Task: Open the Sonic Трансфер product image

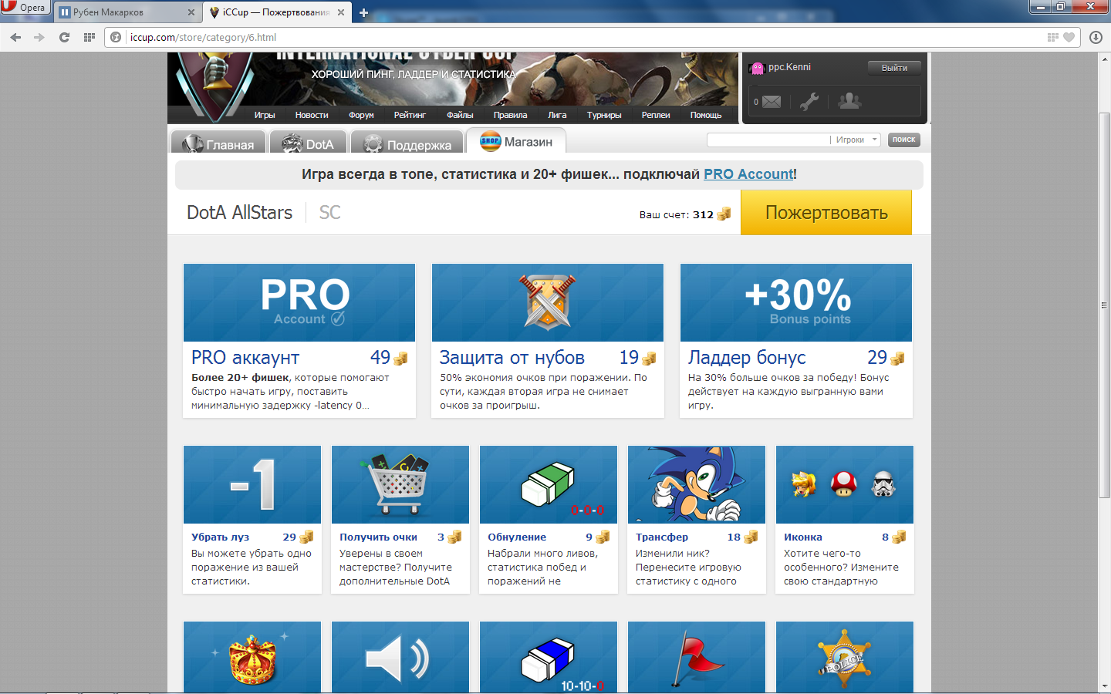Action: click(x=697, y=484)
